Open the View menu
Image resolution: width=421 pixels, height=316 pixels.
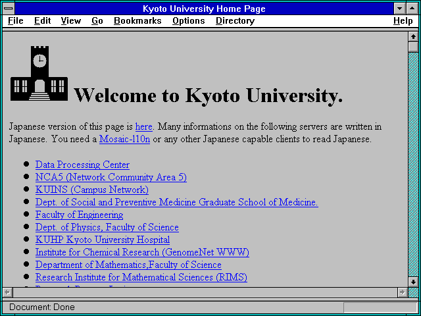pyautogui.click(x=70, y=21)
